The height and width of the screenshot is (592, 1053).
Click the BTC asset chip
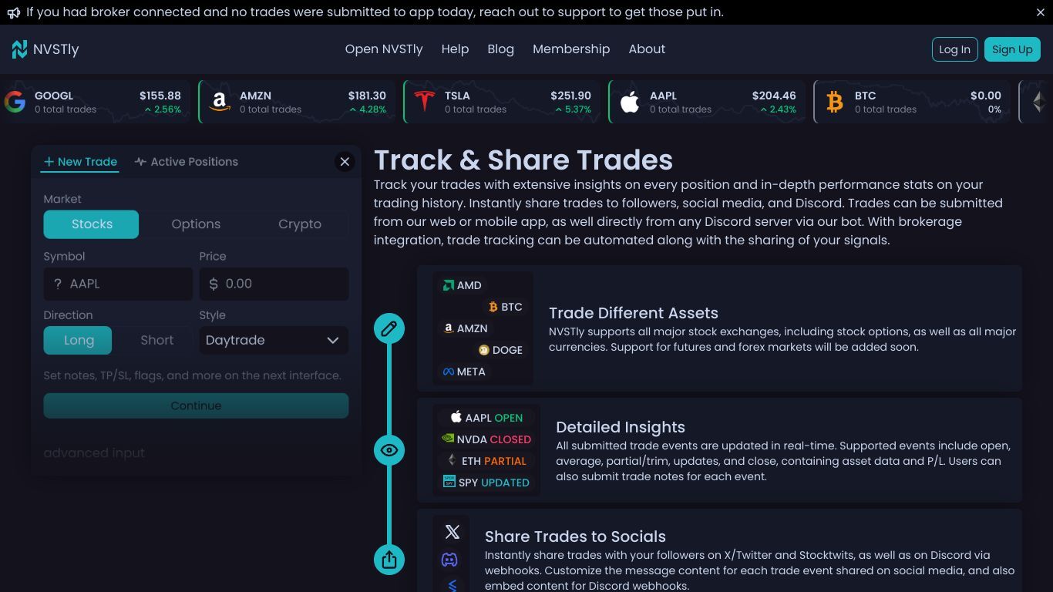[505, 307]
